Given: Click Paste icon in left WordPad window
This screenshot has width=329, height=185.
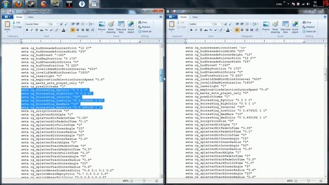Looking at the screenshot, I should point(7,24).
